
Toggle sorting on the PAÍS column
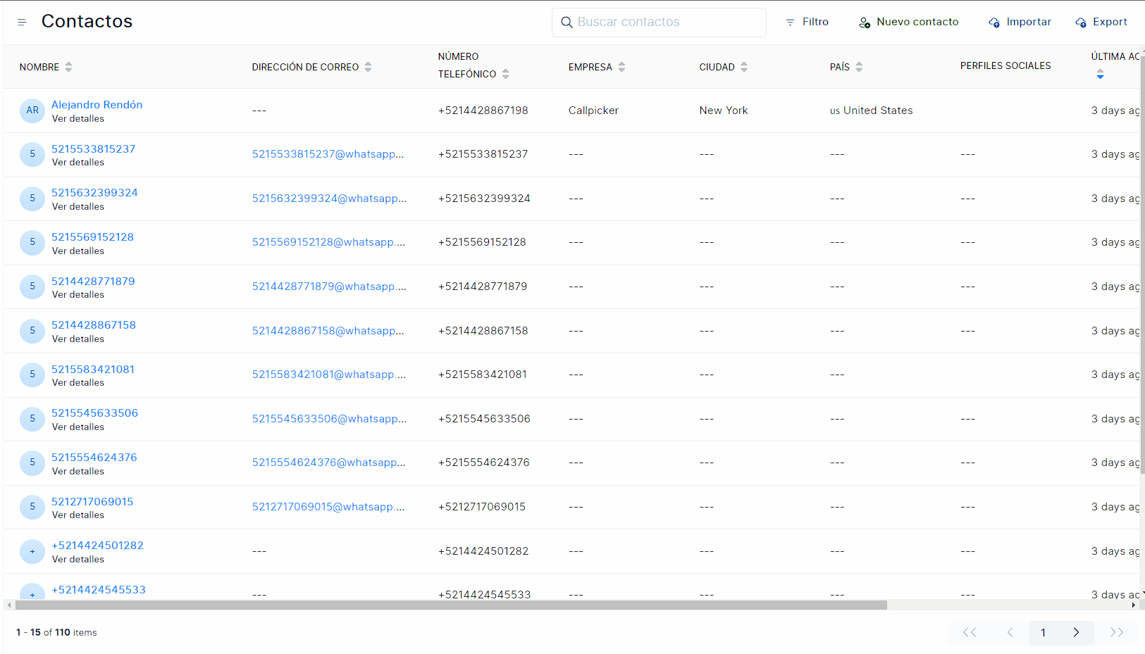[860, 66]
